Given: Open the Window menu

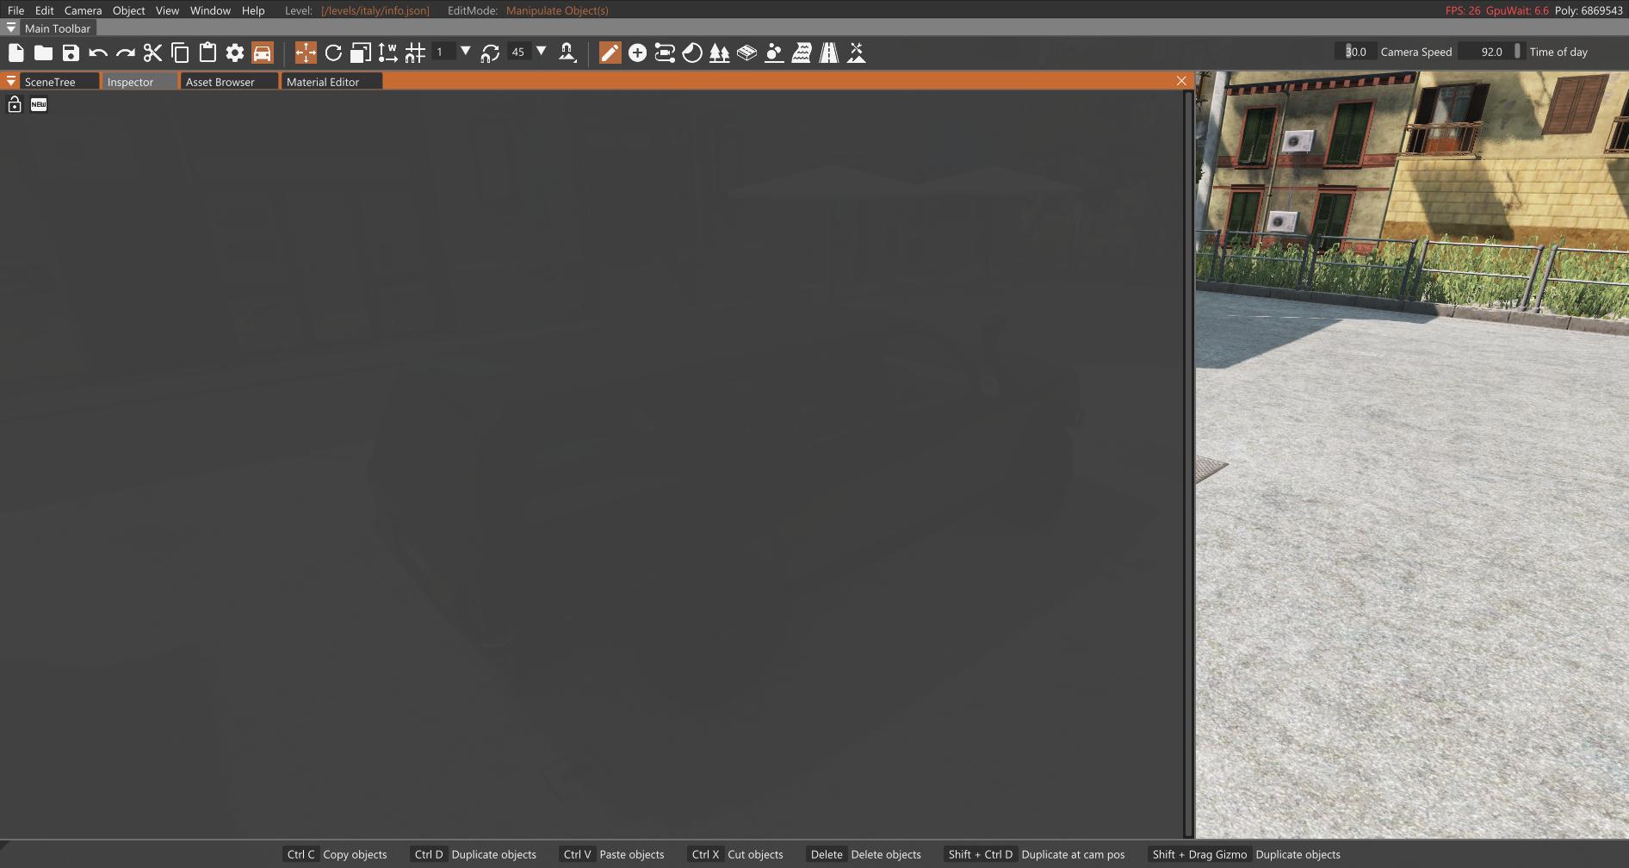Looking at the screenshot, I should [210, 10].
